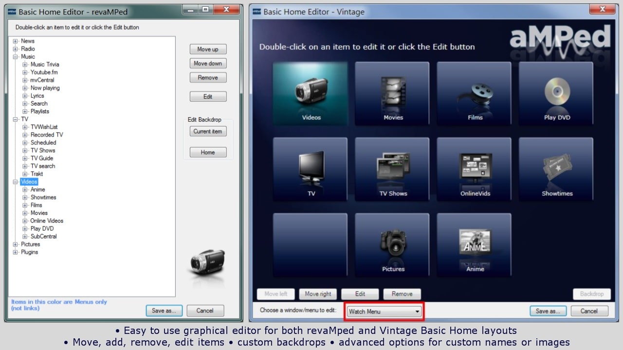Select Youtube.fm tree item

point(44,72)
